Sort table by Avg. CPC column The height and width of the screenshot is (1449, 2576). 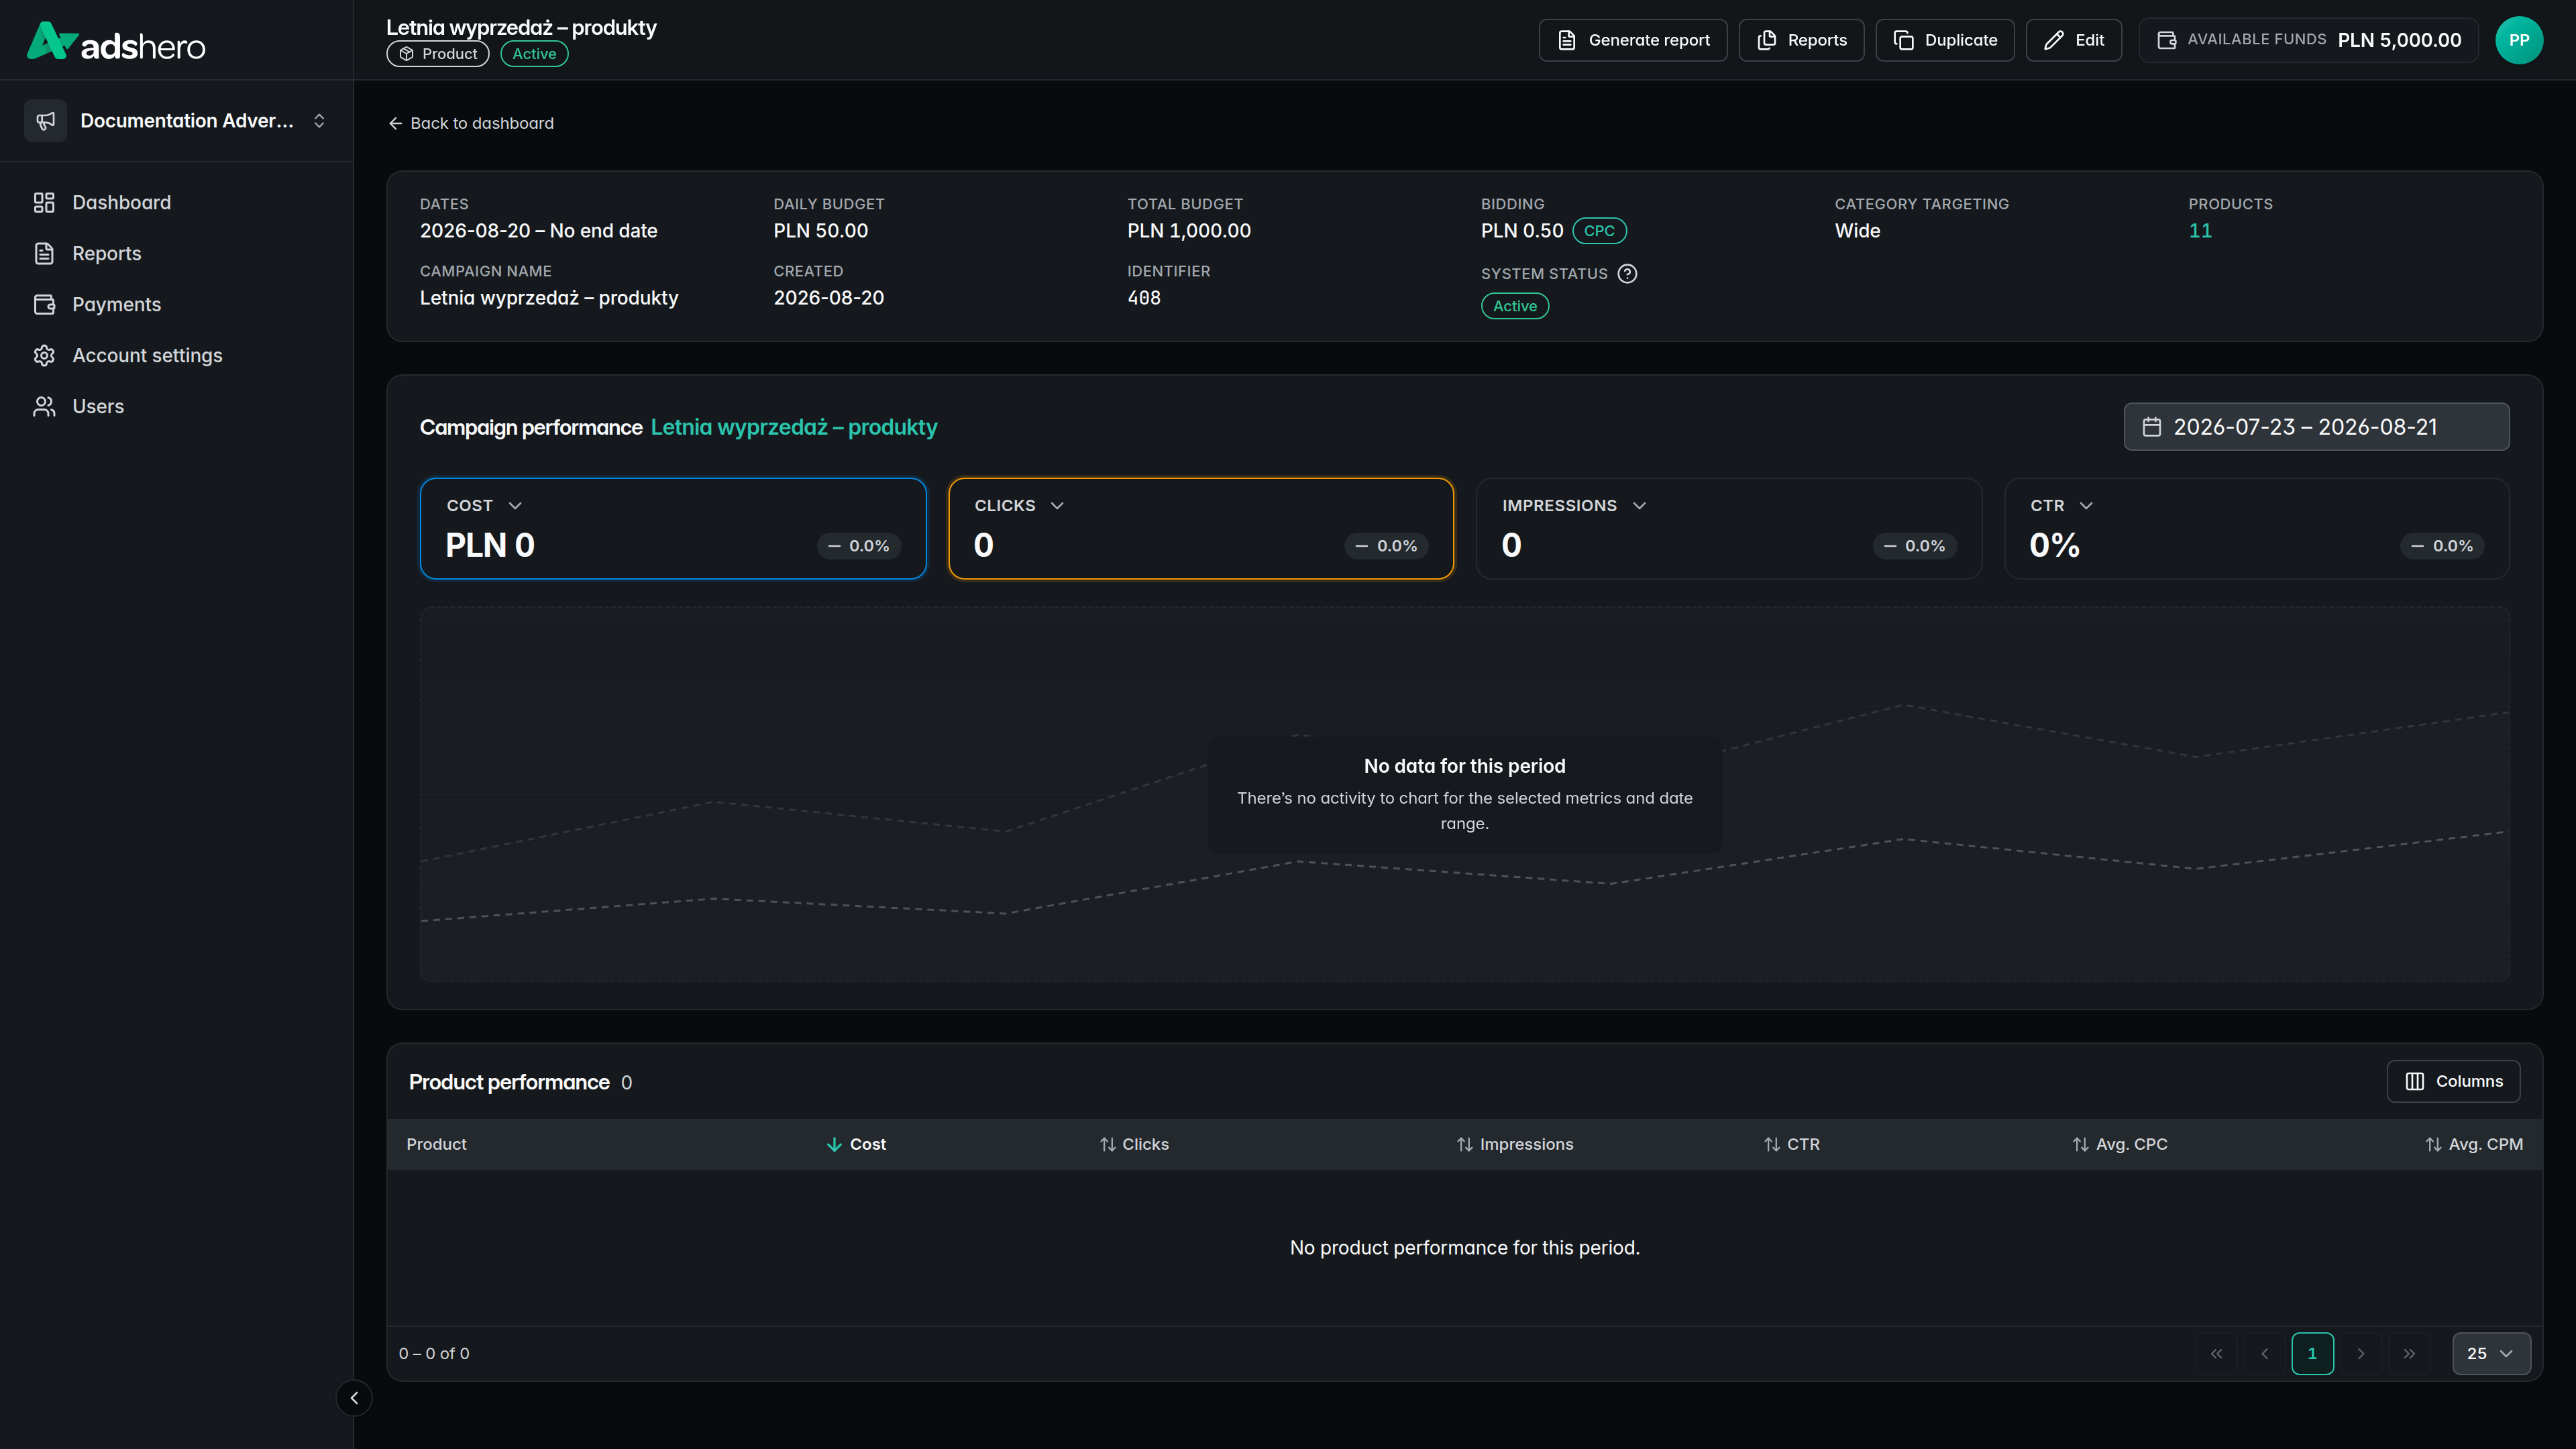click(x=2119, y=1144)
